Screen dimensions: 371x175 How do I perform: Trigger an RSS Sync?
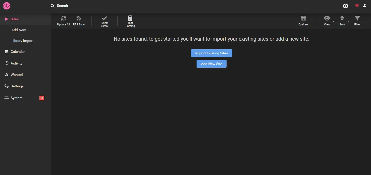[x=79, y=20]
